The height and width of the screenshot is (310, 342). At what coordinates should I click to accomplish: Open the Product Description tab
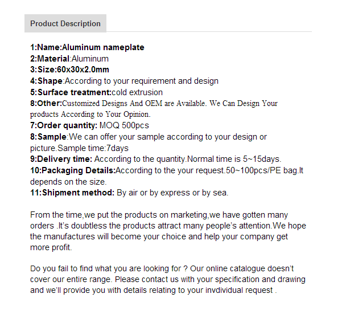[65, 23]
